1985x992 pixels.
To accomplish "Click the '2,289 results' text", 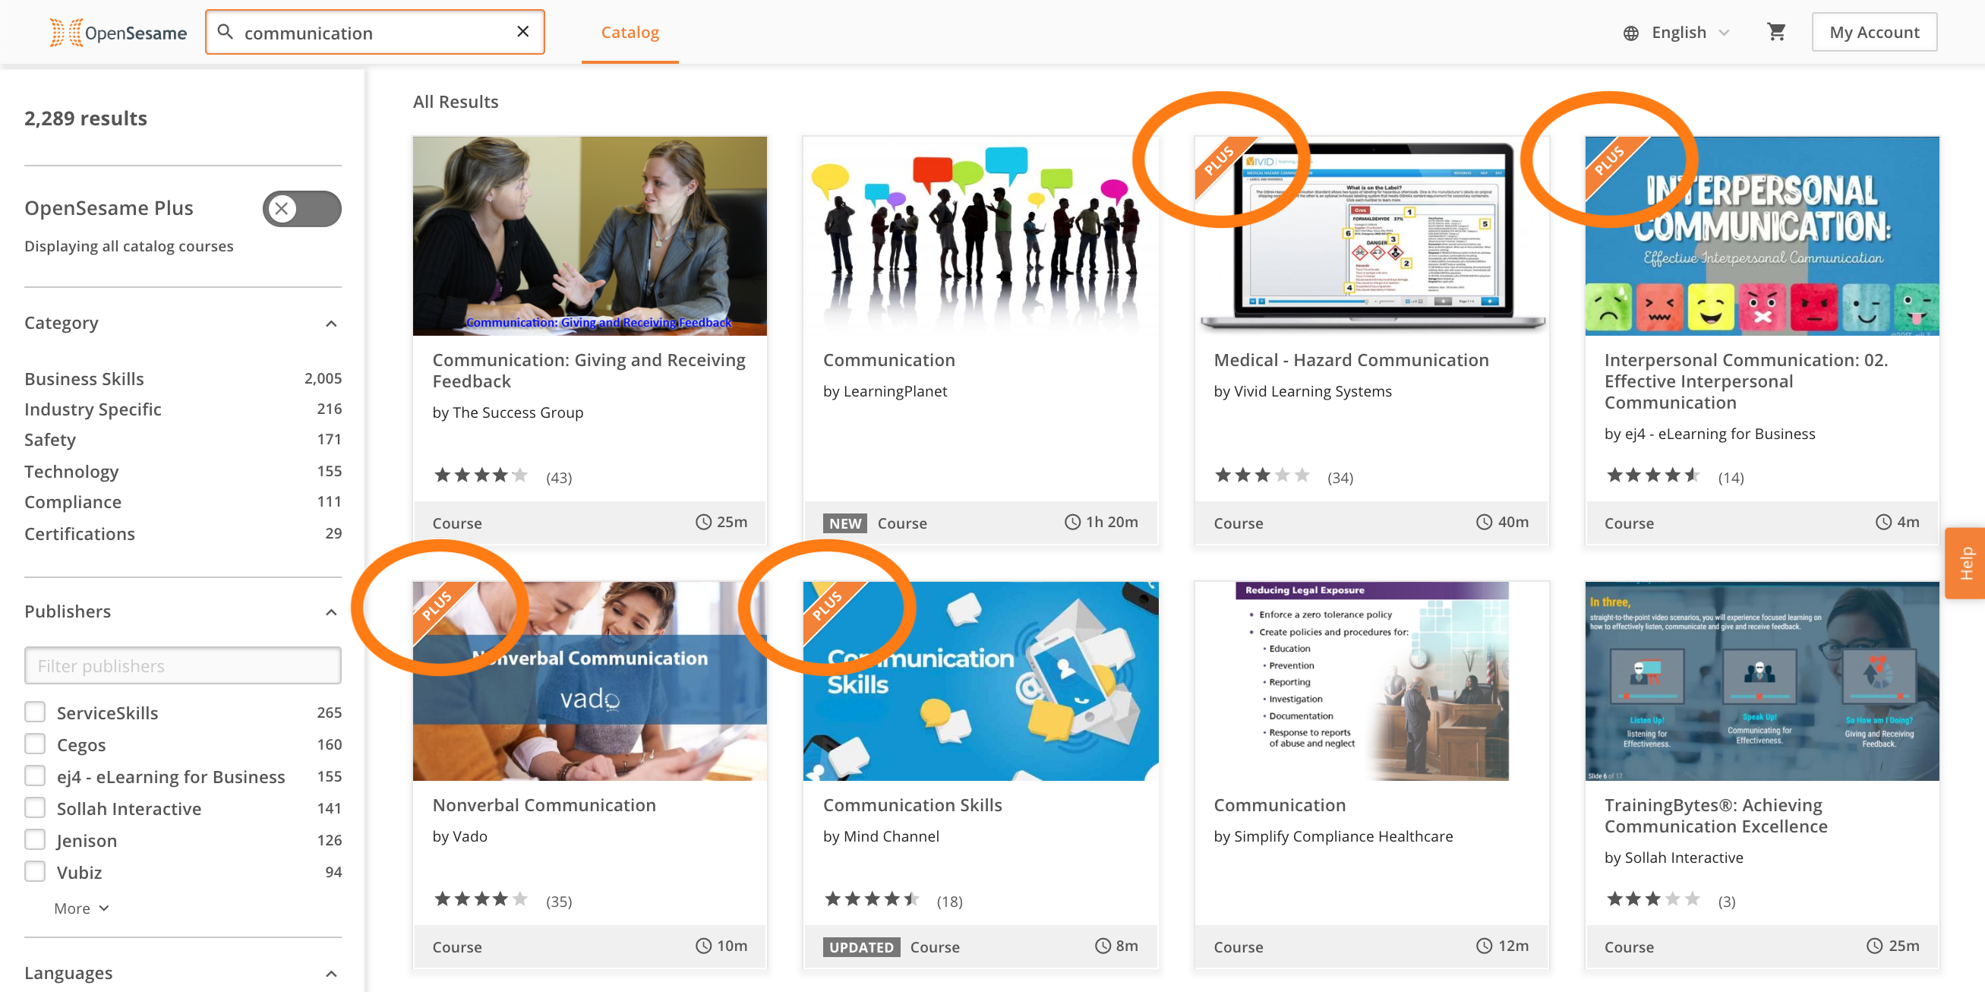I will coord(86,118).
